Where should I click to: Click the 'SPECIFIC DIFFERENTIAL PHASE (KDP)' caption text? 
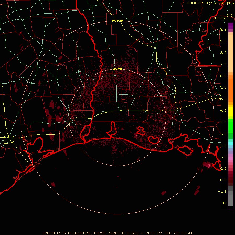(81, 233)
